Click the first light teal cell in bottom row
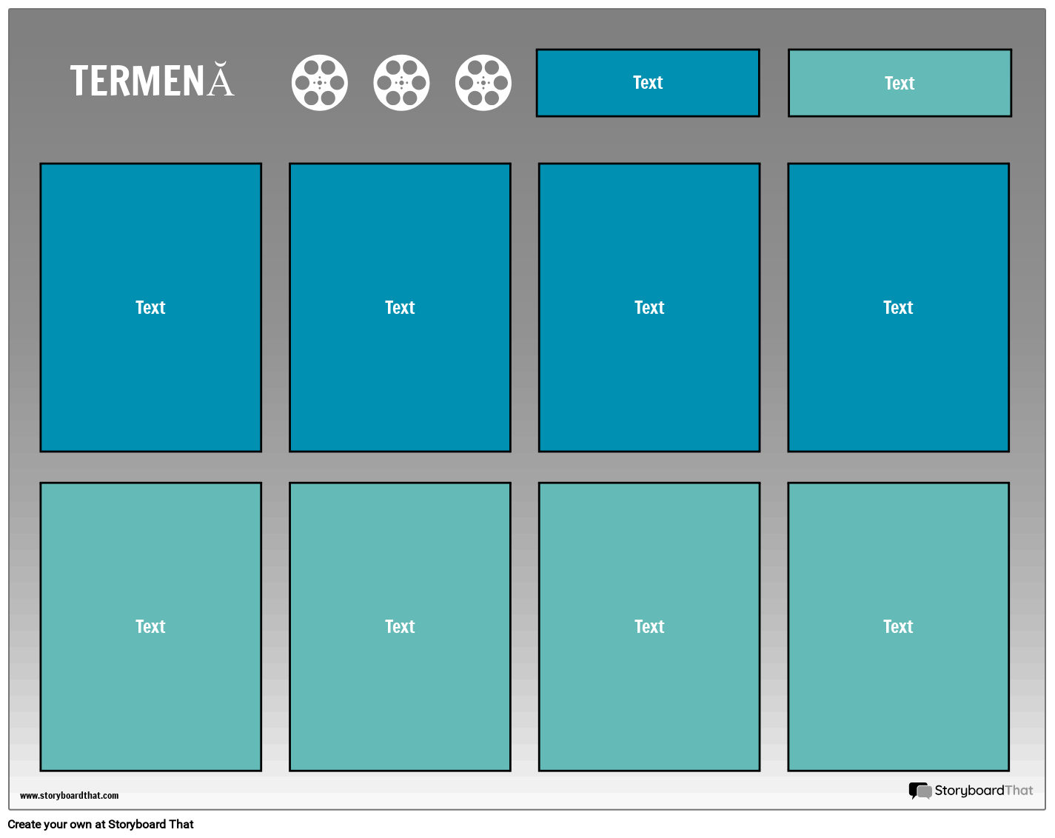The height and width of the screenshot is (838, 1055). (x=150, y=626)
